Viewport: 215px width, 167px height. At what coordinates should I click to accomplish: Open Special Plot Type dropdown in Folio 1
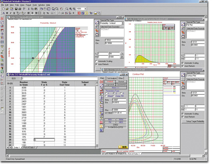point(123,23)
